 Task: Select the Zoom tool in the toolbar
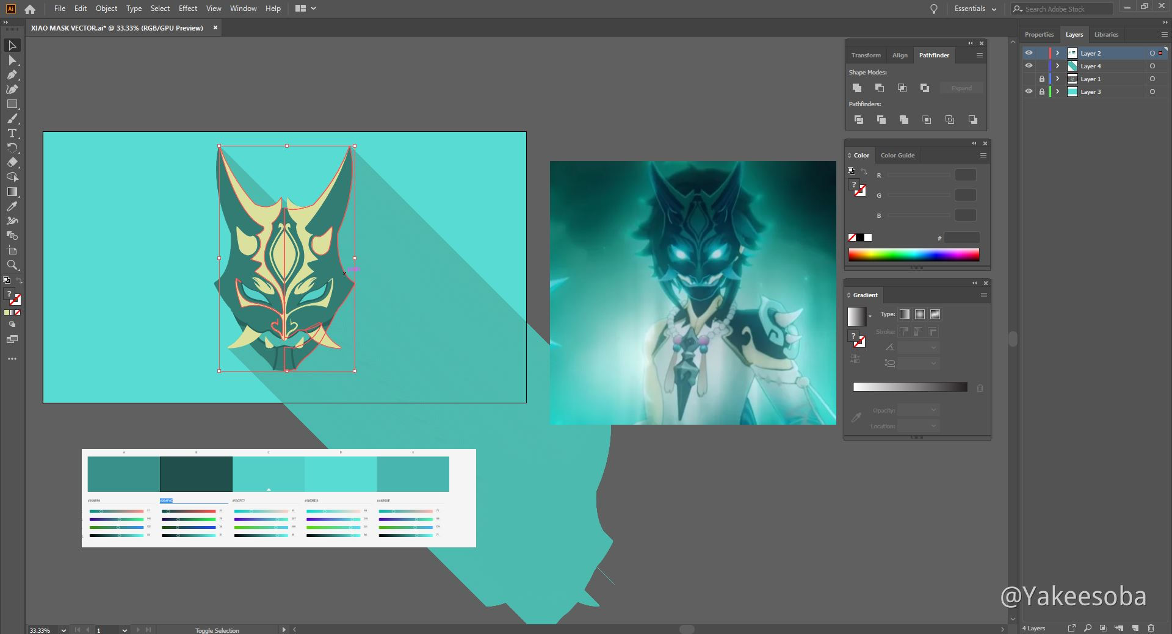(12, 264)
